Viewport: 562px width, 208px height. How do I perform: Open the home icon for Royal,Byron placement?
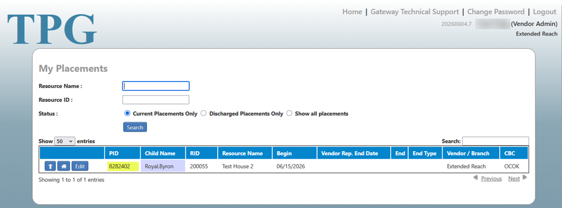pyautogui.click(x=64, y=166)
